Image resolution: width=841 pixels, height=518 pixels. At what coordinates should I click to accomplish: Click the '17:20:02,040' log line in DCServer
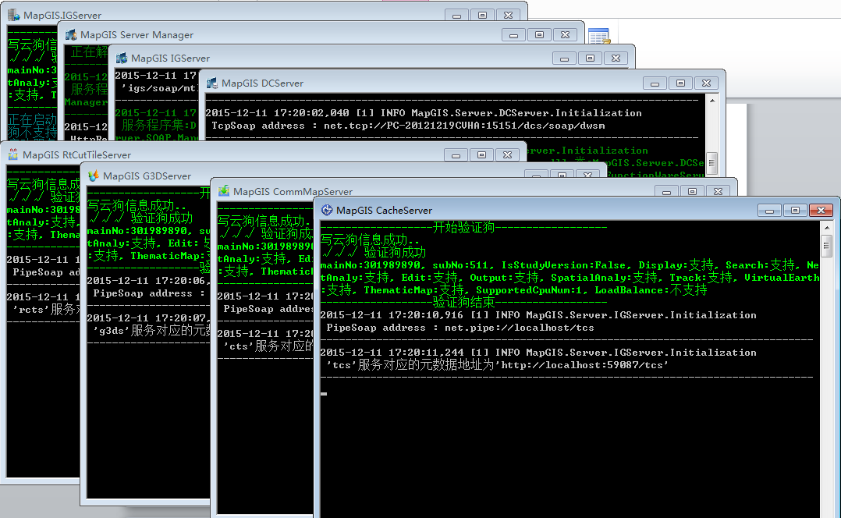click(x=424, y=113)
